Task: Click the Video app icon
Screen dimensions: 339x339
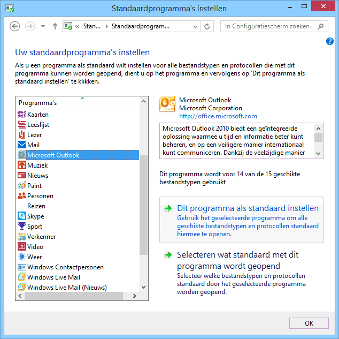Action: (x=21, y=247)
